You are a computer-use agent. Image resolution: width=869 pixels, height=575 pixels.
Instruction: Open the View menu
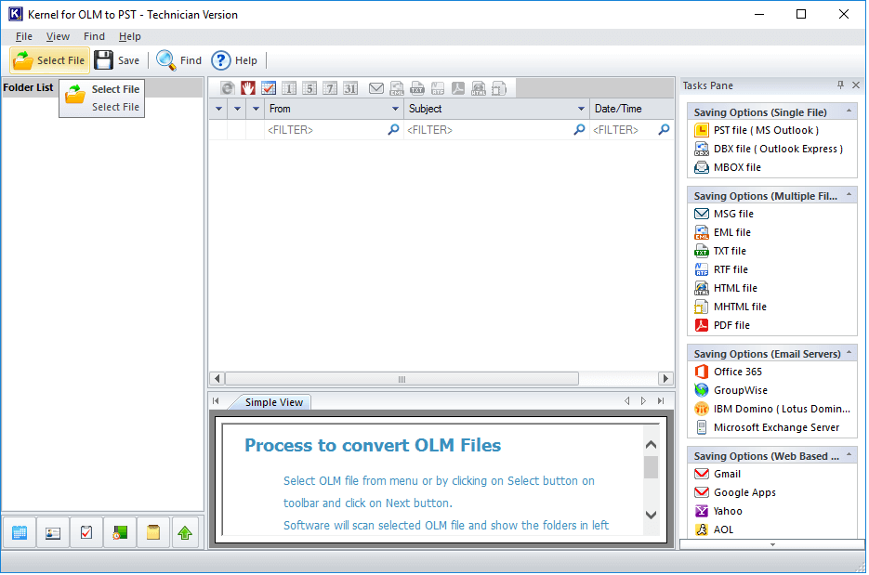coord(58,36)
